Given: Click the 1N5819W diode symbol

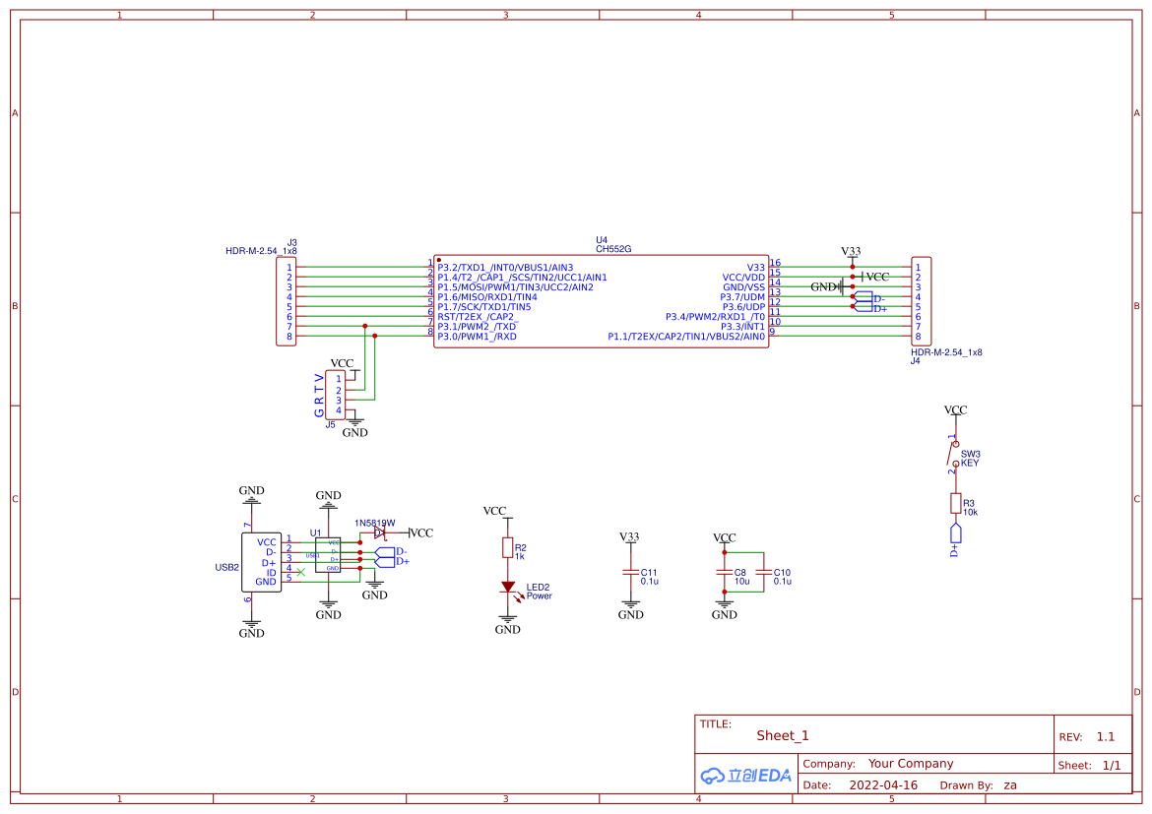Looking at the screenshot, I should [x=379, y=532].
